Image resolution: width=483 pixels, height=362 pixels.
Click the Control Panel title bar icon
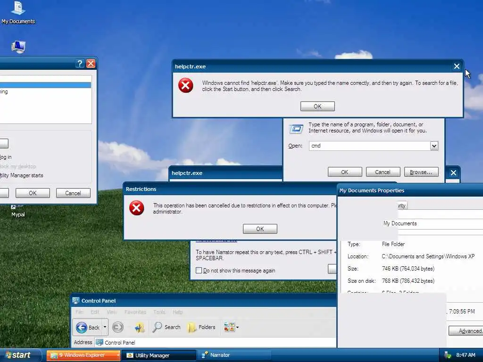[76, 300]
